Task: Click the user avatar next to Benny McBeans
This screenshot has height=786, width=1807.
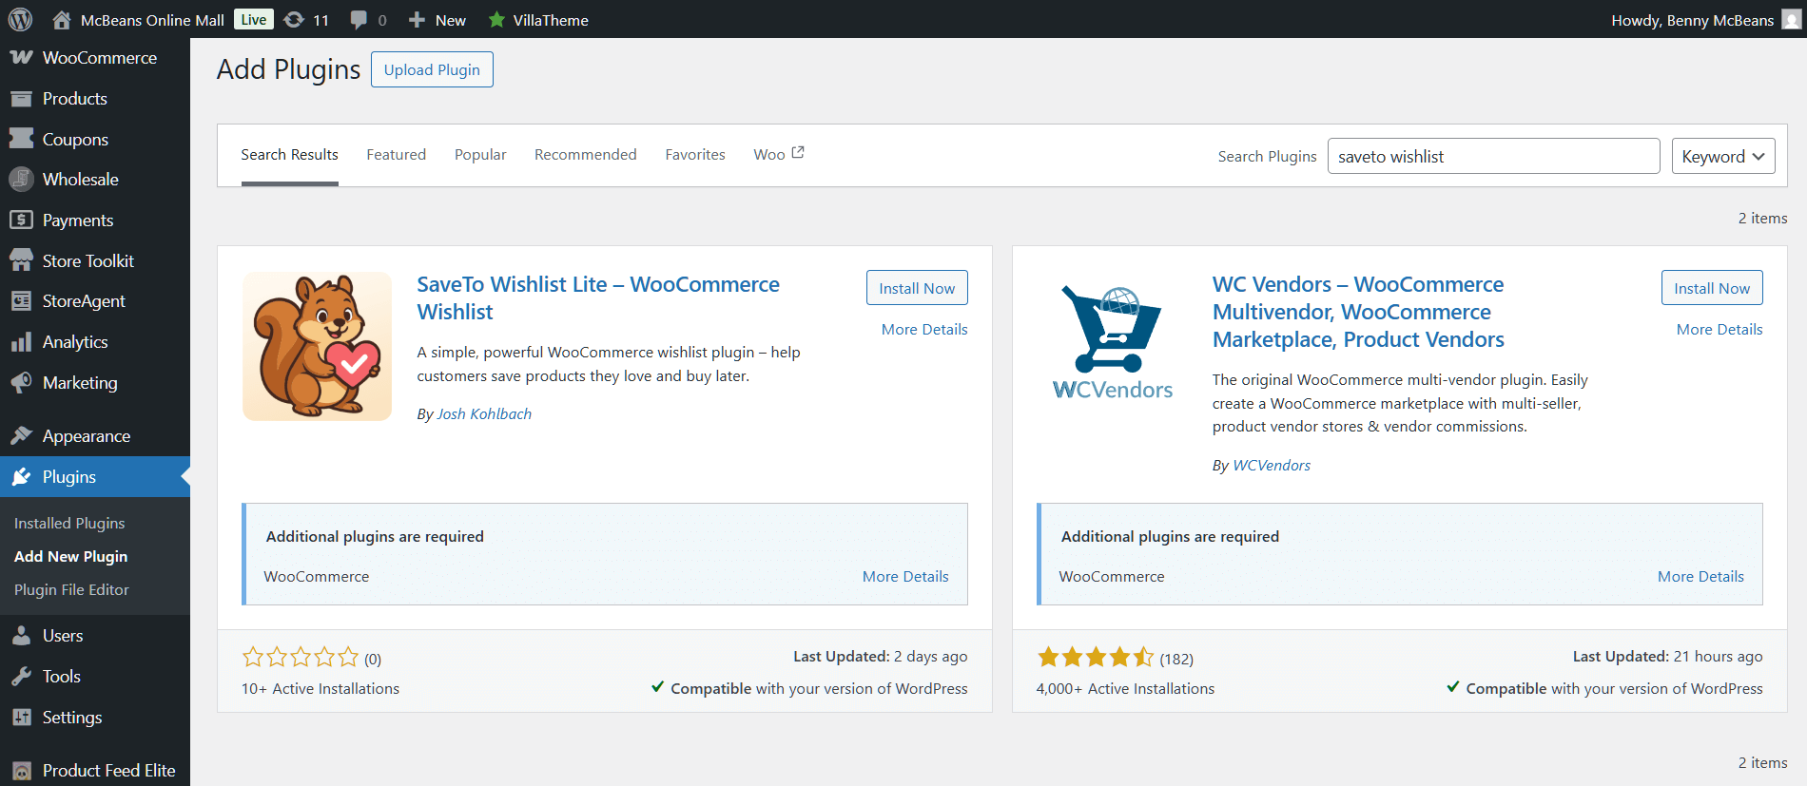Action: tap(1791, 20)
